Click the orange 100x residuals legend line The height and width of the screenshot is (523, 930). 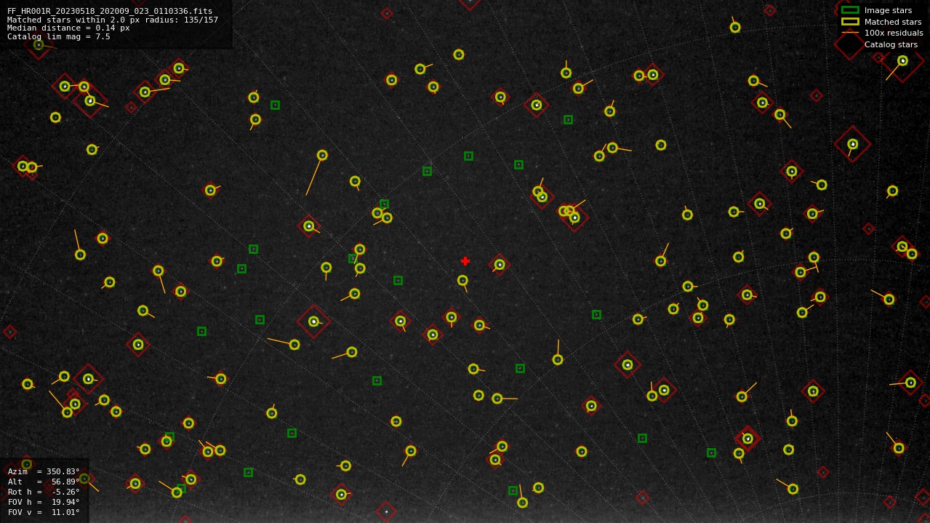click(x=850, y=33)
